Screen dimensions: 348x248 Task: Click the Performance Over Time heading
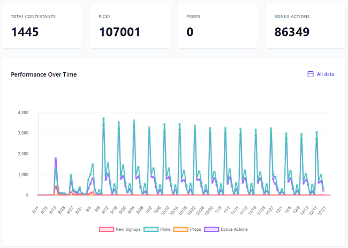pos(44,74)
